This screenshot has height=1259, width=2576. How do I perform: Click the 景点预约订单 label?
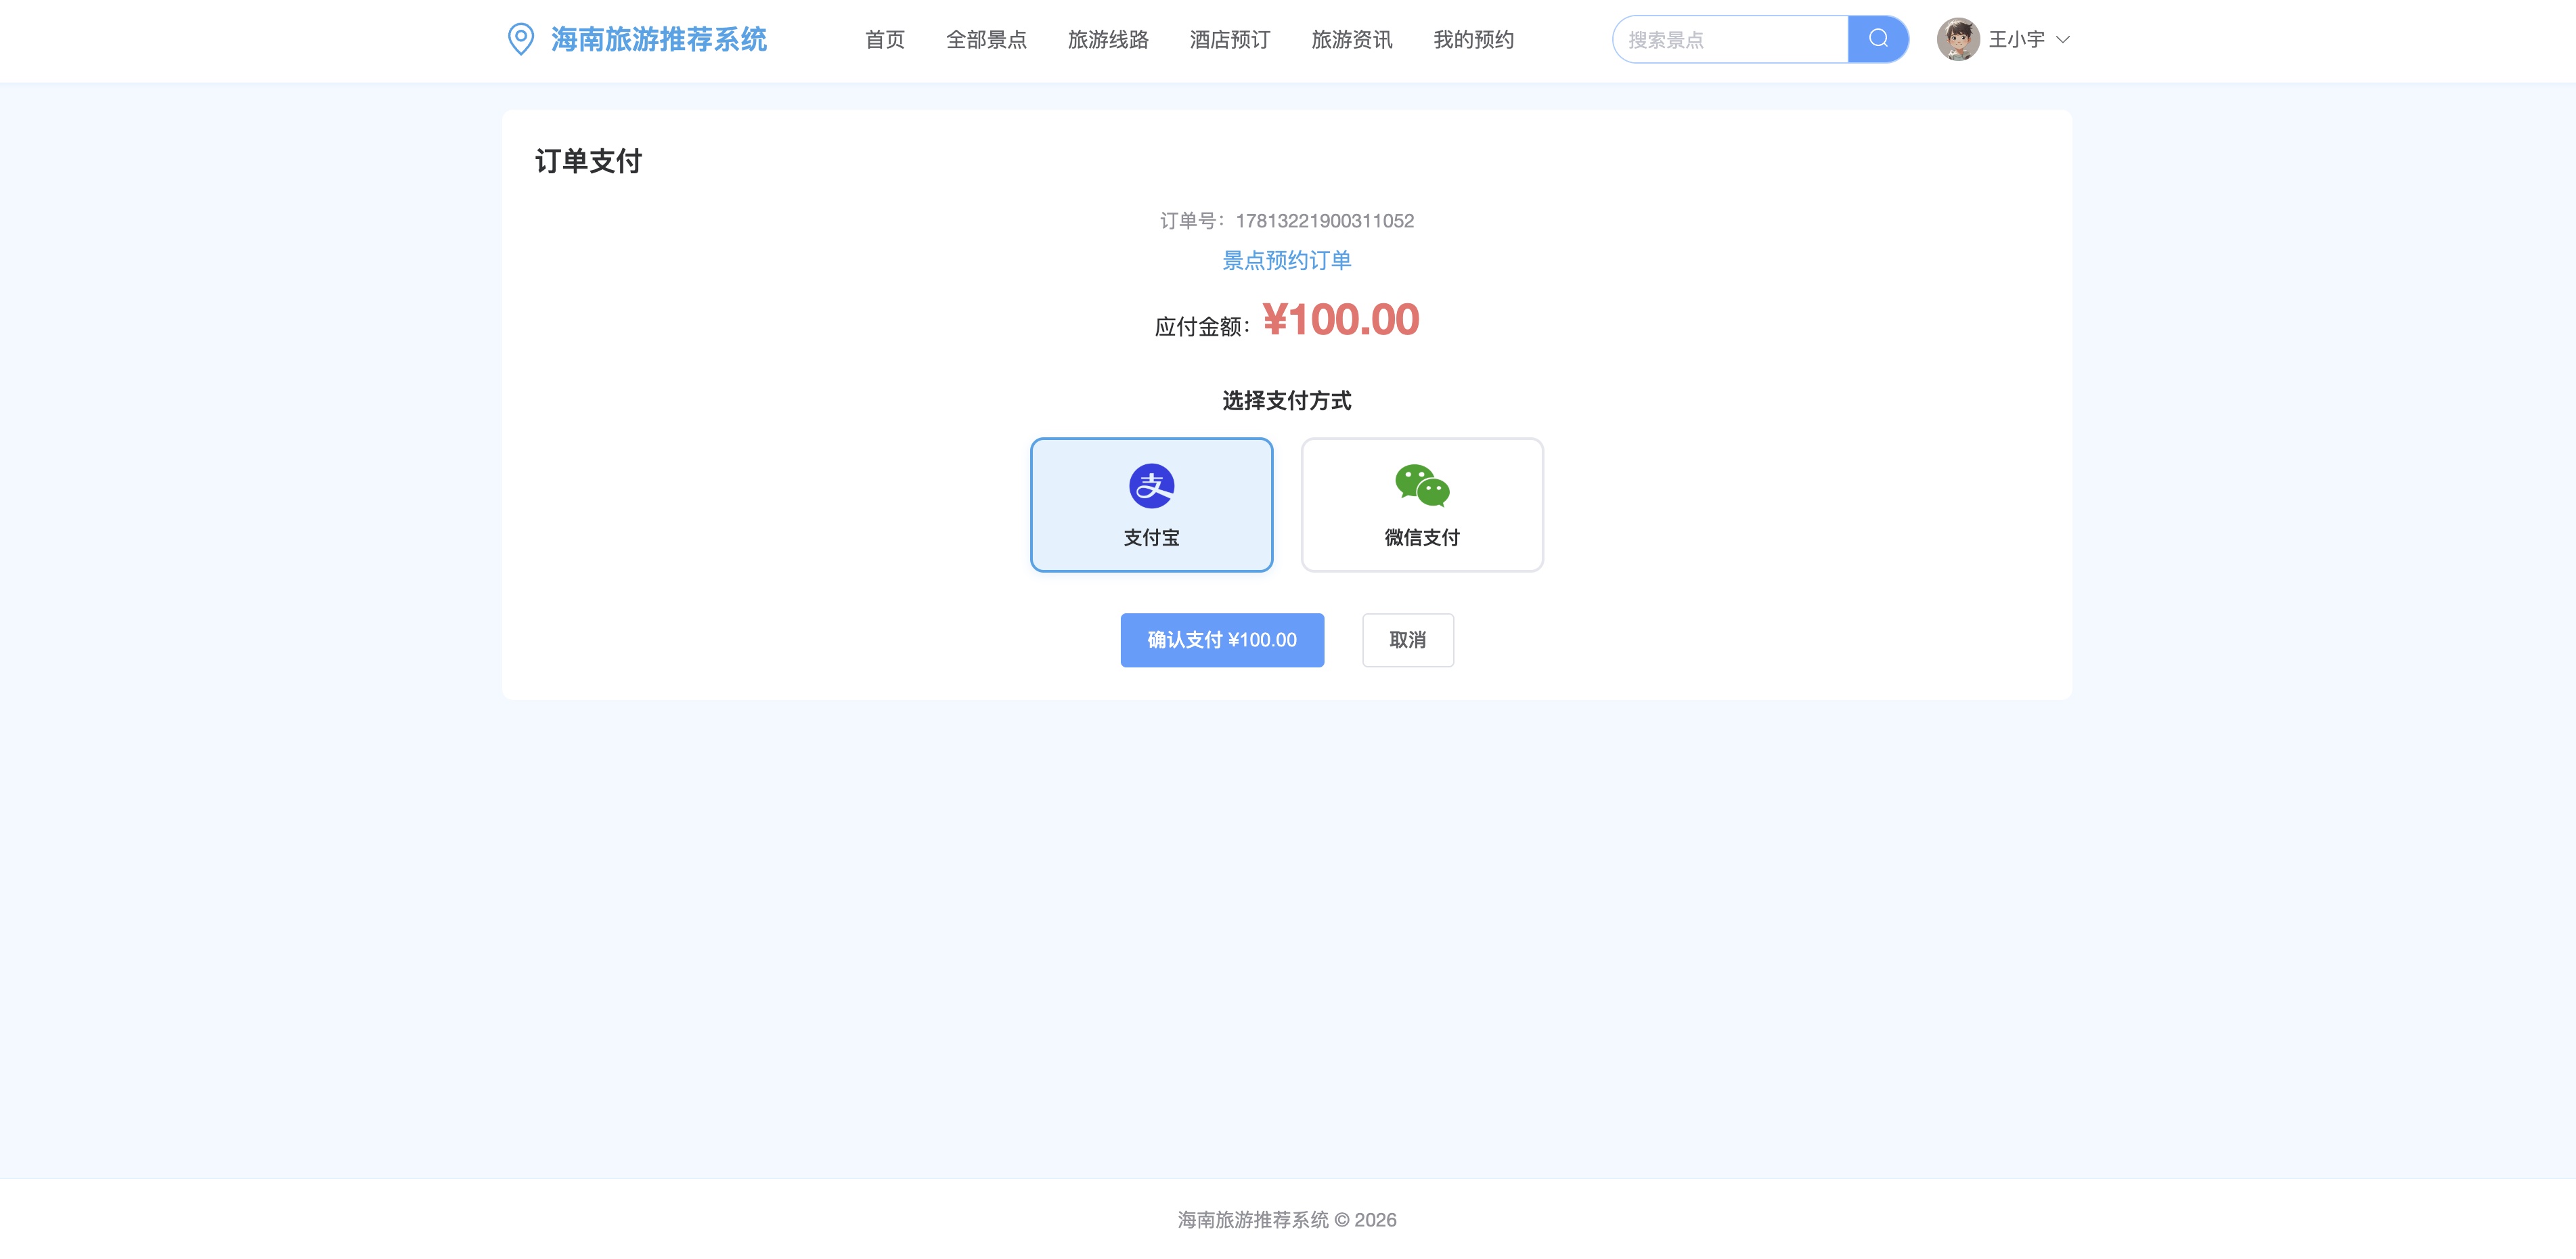[x=1287, y=261]
